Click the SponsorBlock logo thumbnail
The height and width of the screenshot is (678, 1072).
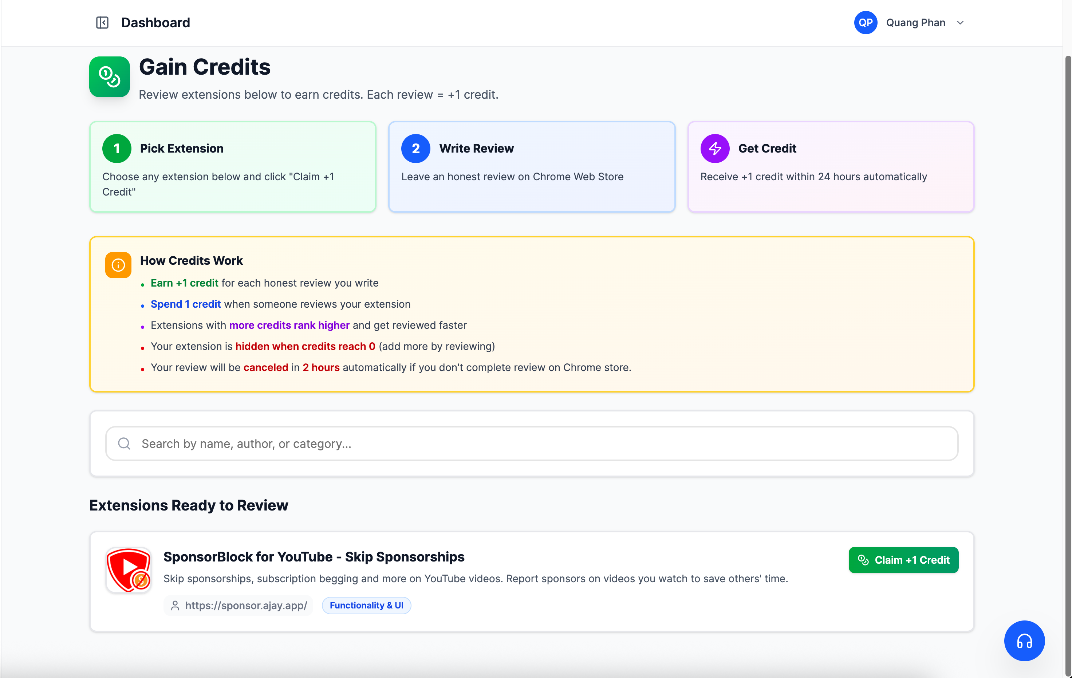(129, 570)
